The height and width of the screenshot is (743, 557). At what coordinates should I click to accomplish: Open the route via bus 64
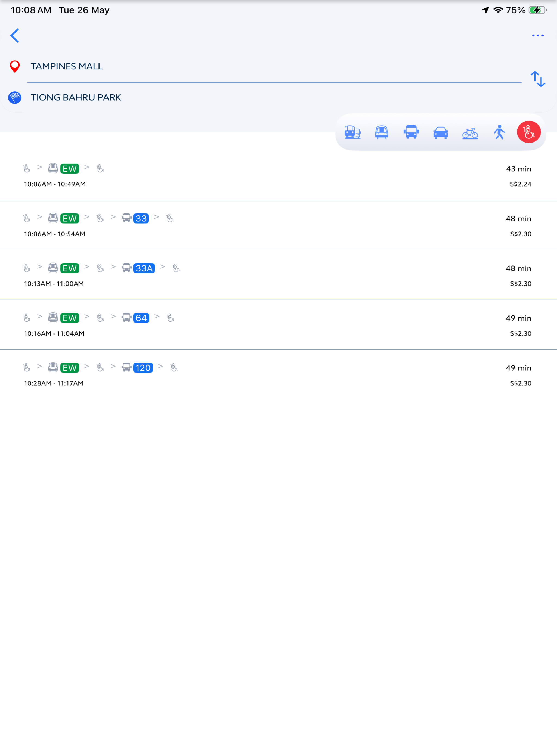[278, 325]
